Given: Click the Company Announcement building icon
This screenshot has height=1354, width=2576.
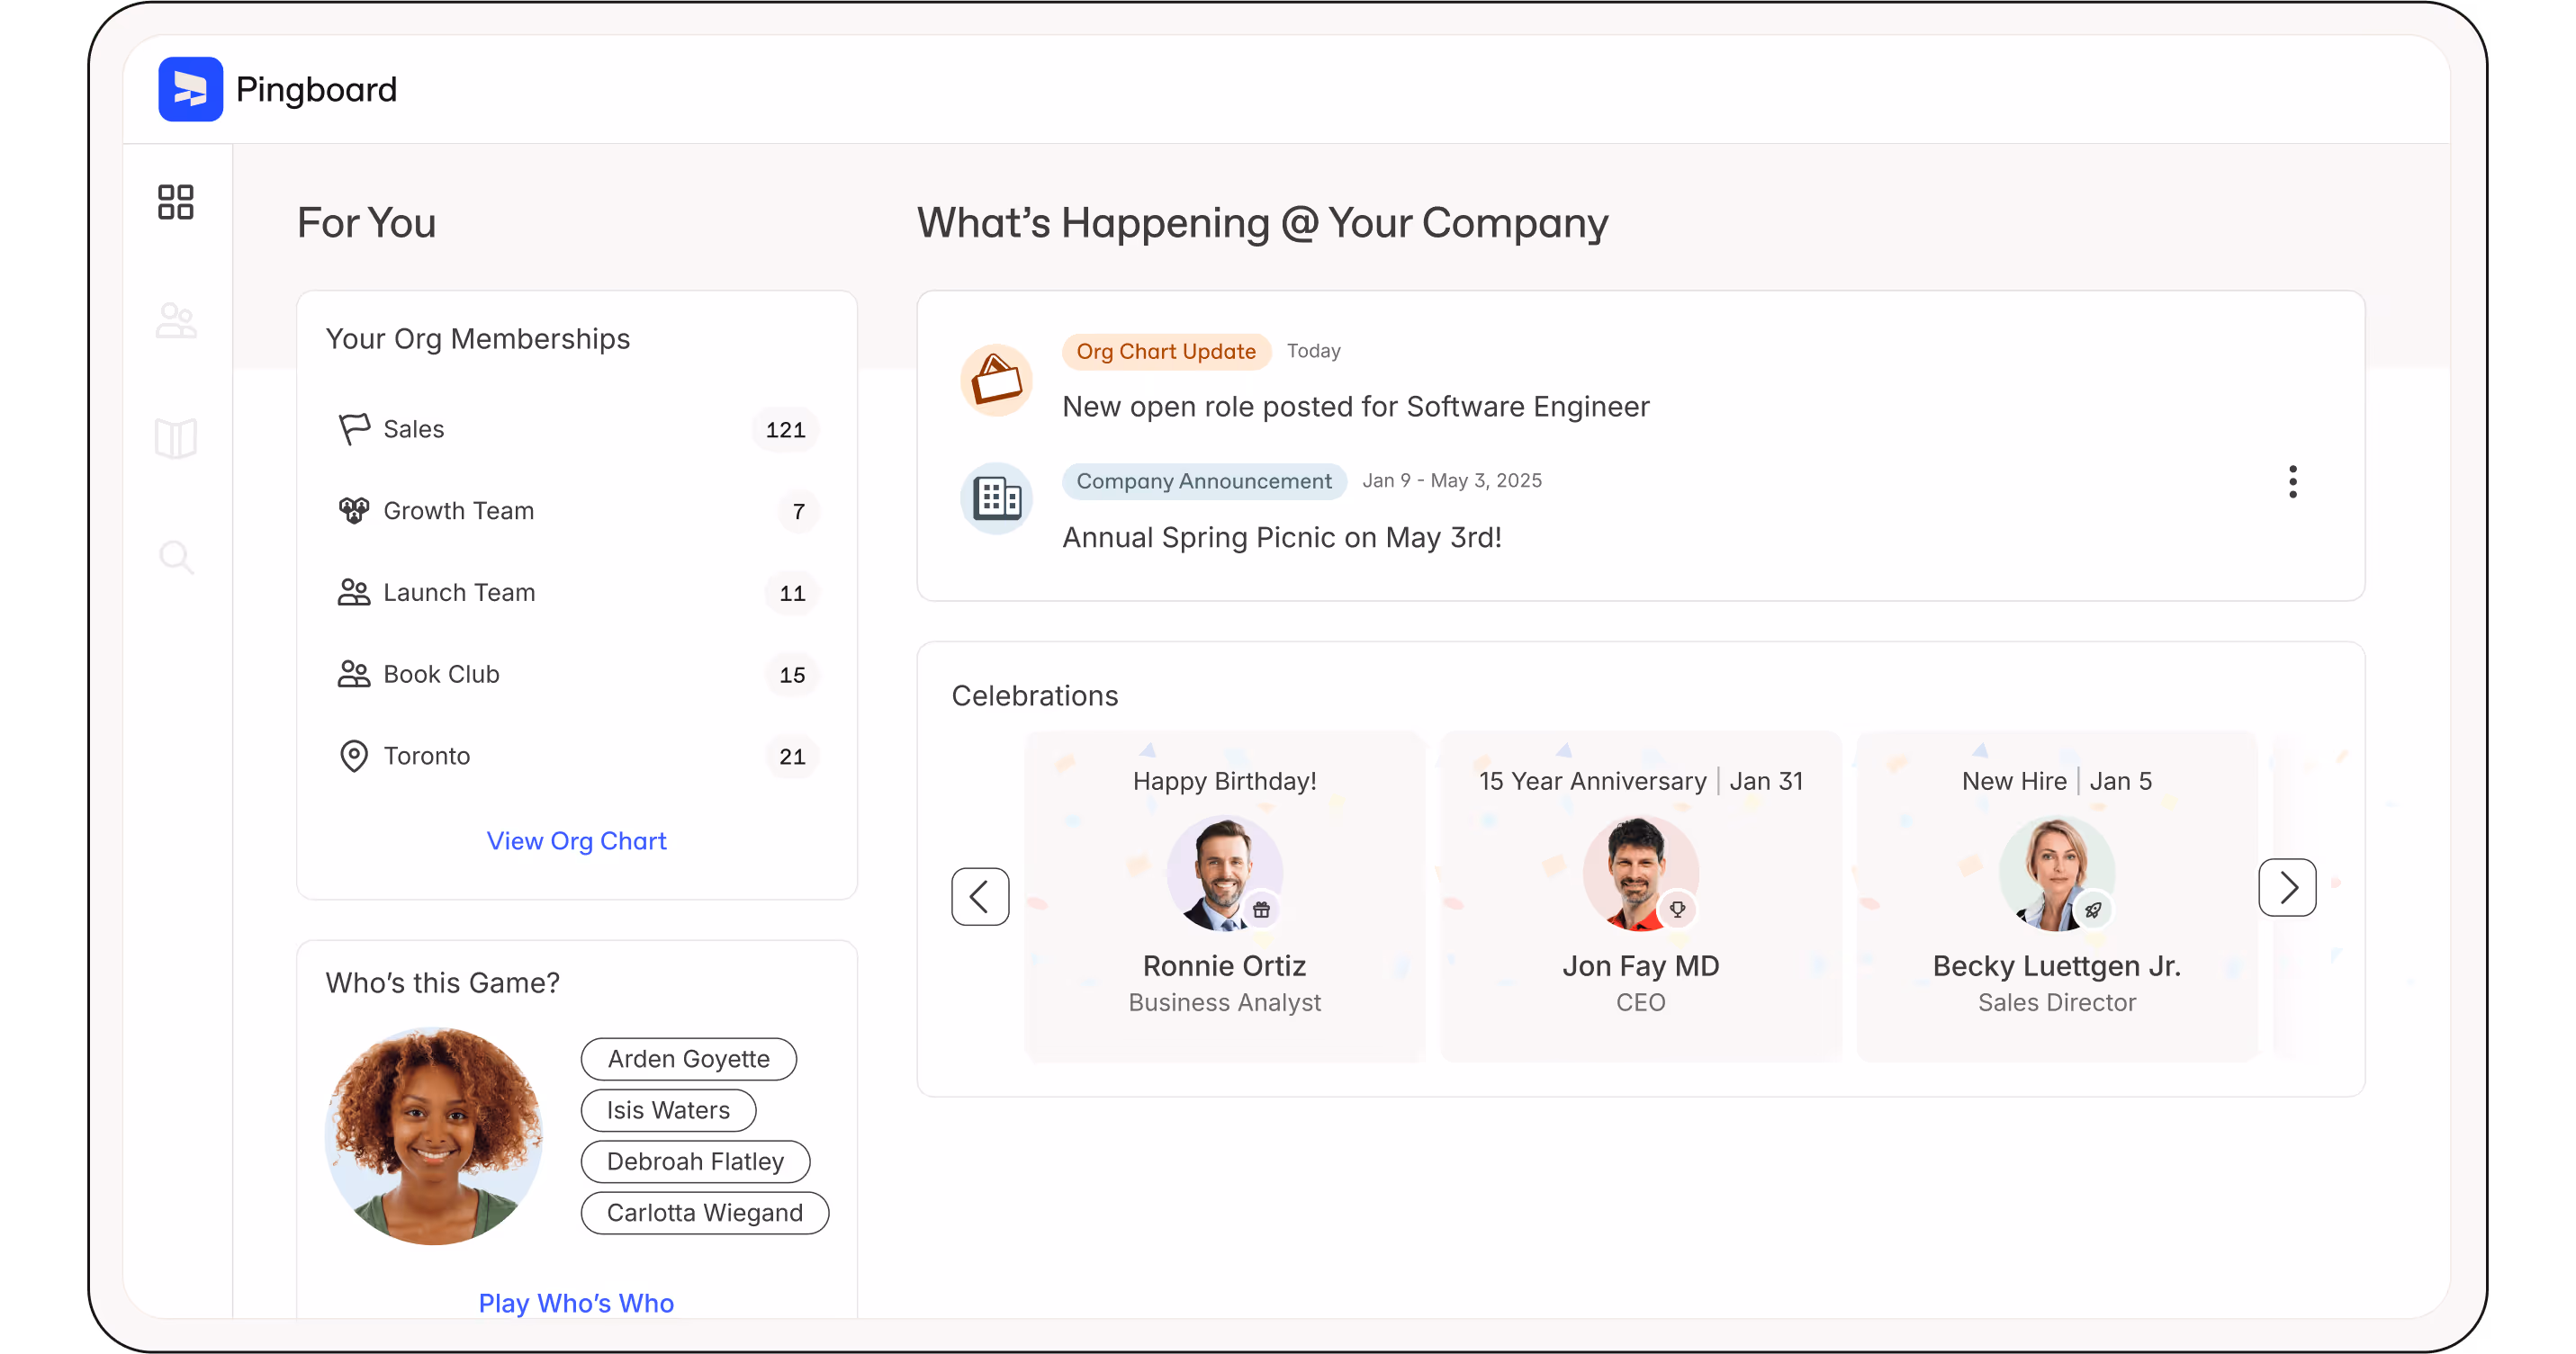Looking at the screenshot, I should point(996,498).
